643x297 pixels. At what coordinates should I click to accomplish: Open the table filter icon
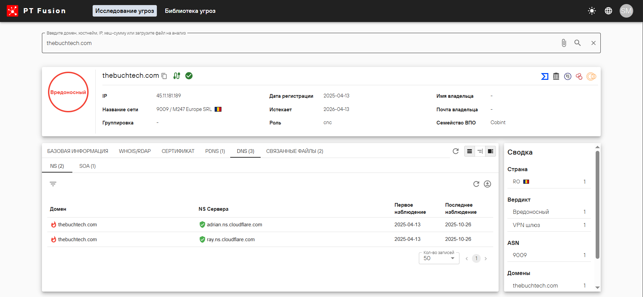53,184
